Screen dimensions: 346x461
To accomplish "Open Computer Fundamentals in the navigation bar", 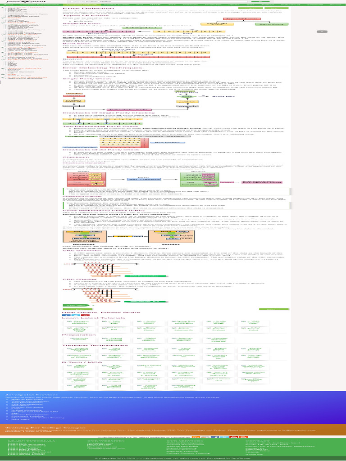I will coord(39,5).
